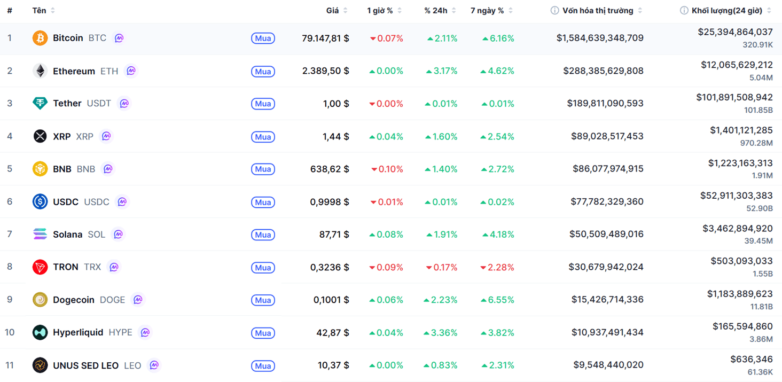Open the Ethereum name link

click(74, 71)
